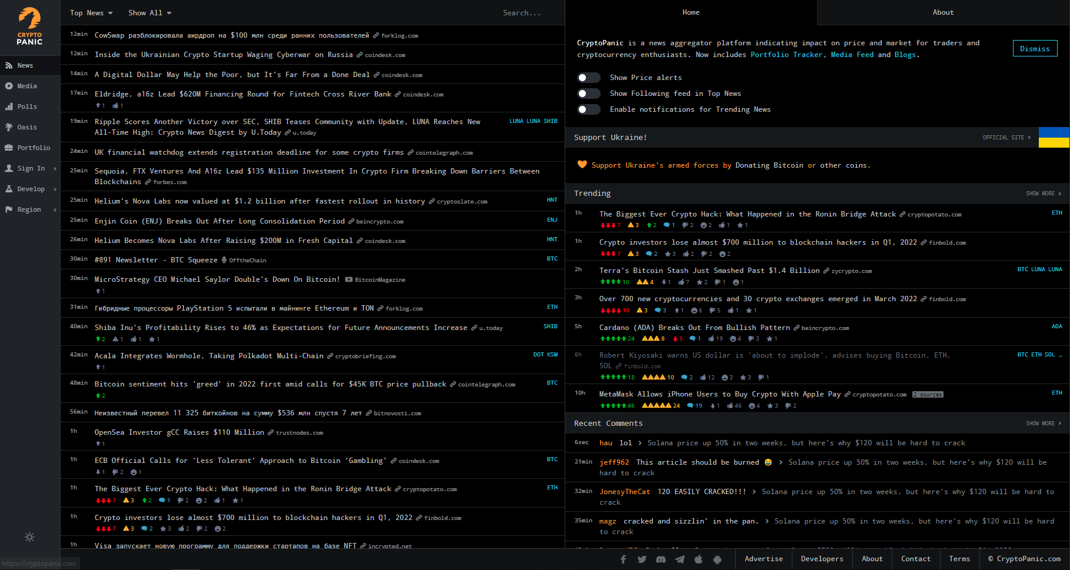This screenshot has height=570, width=1070.
Task: Open trending 'Terra's Bitcoin Stash Just Smashed Past $1.4 Billion'
Action: [x=709, y=271]
